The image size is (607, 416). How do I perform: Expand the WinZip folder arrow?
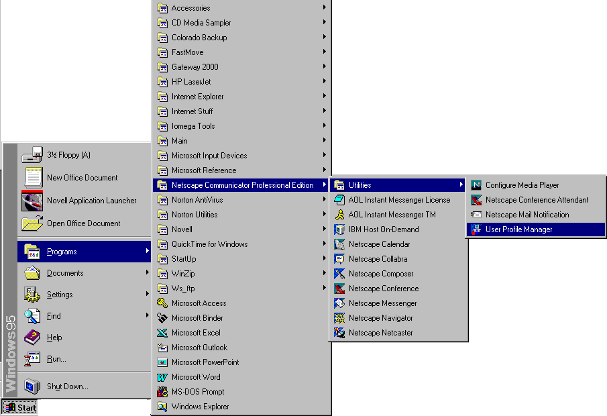click(325, 274)
